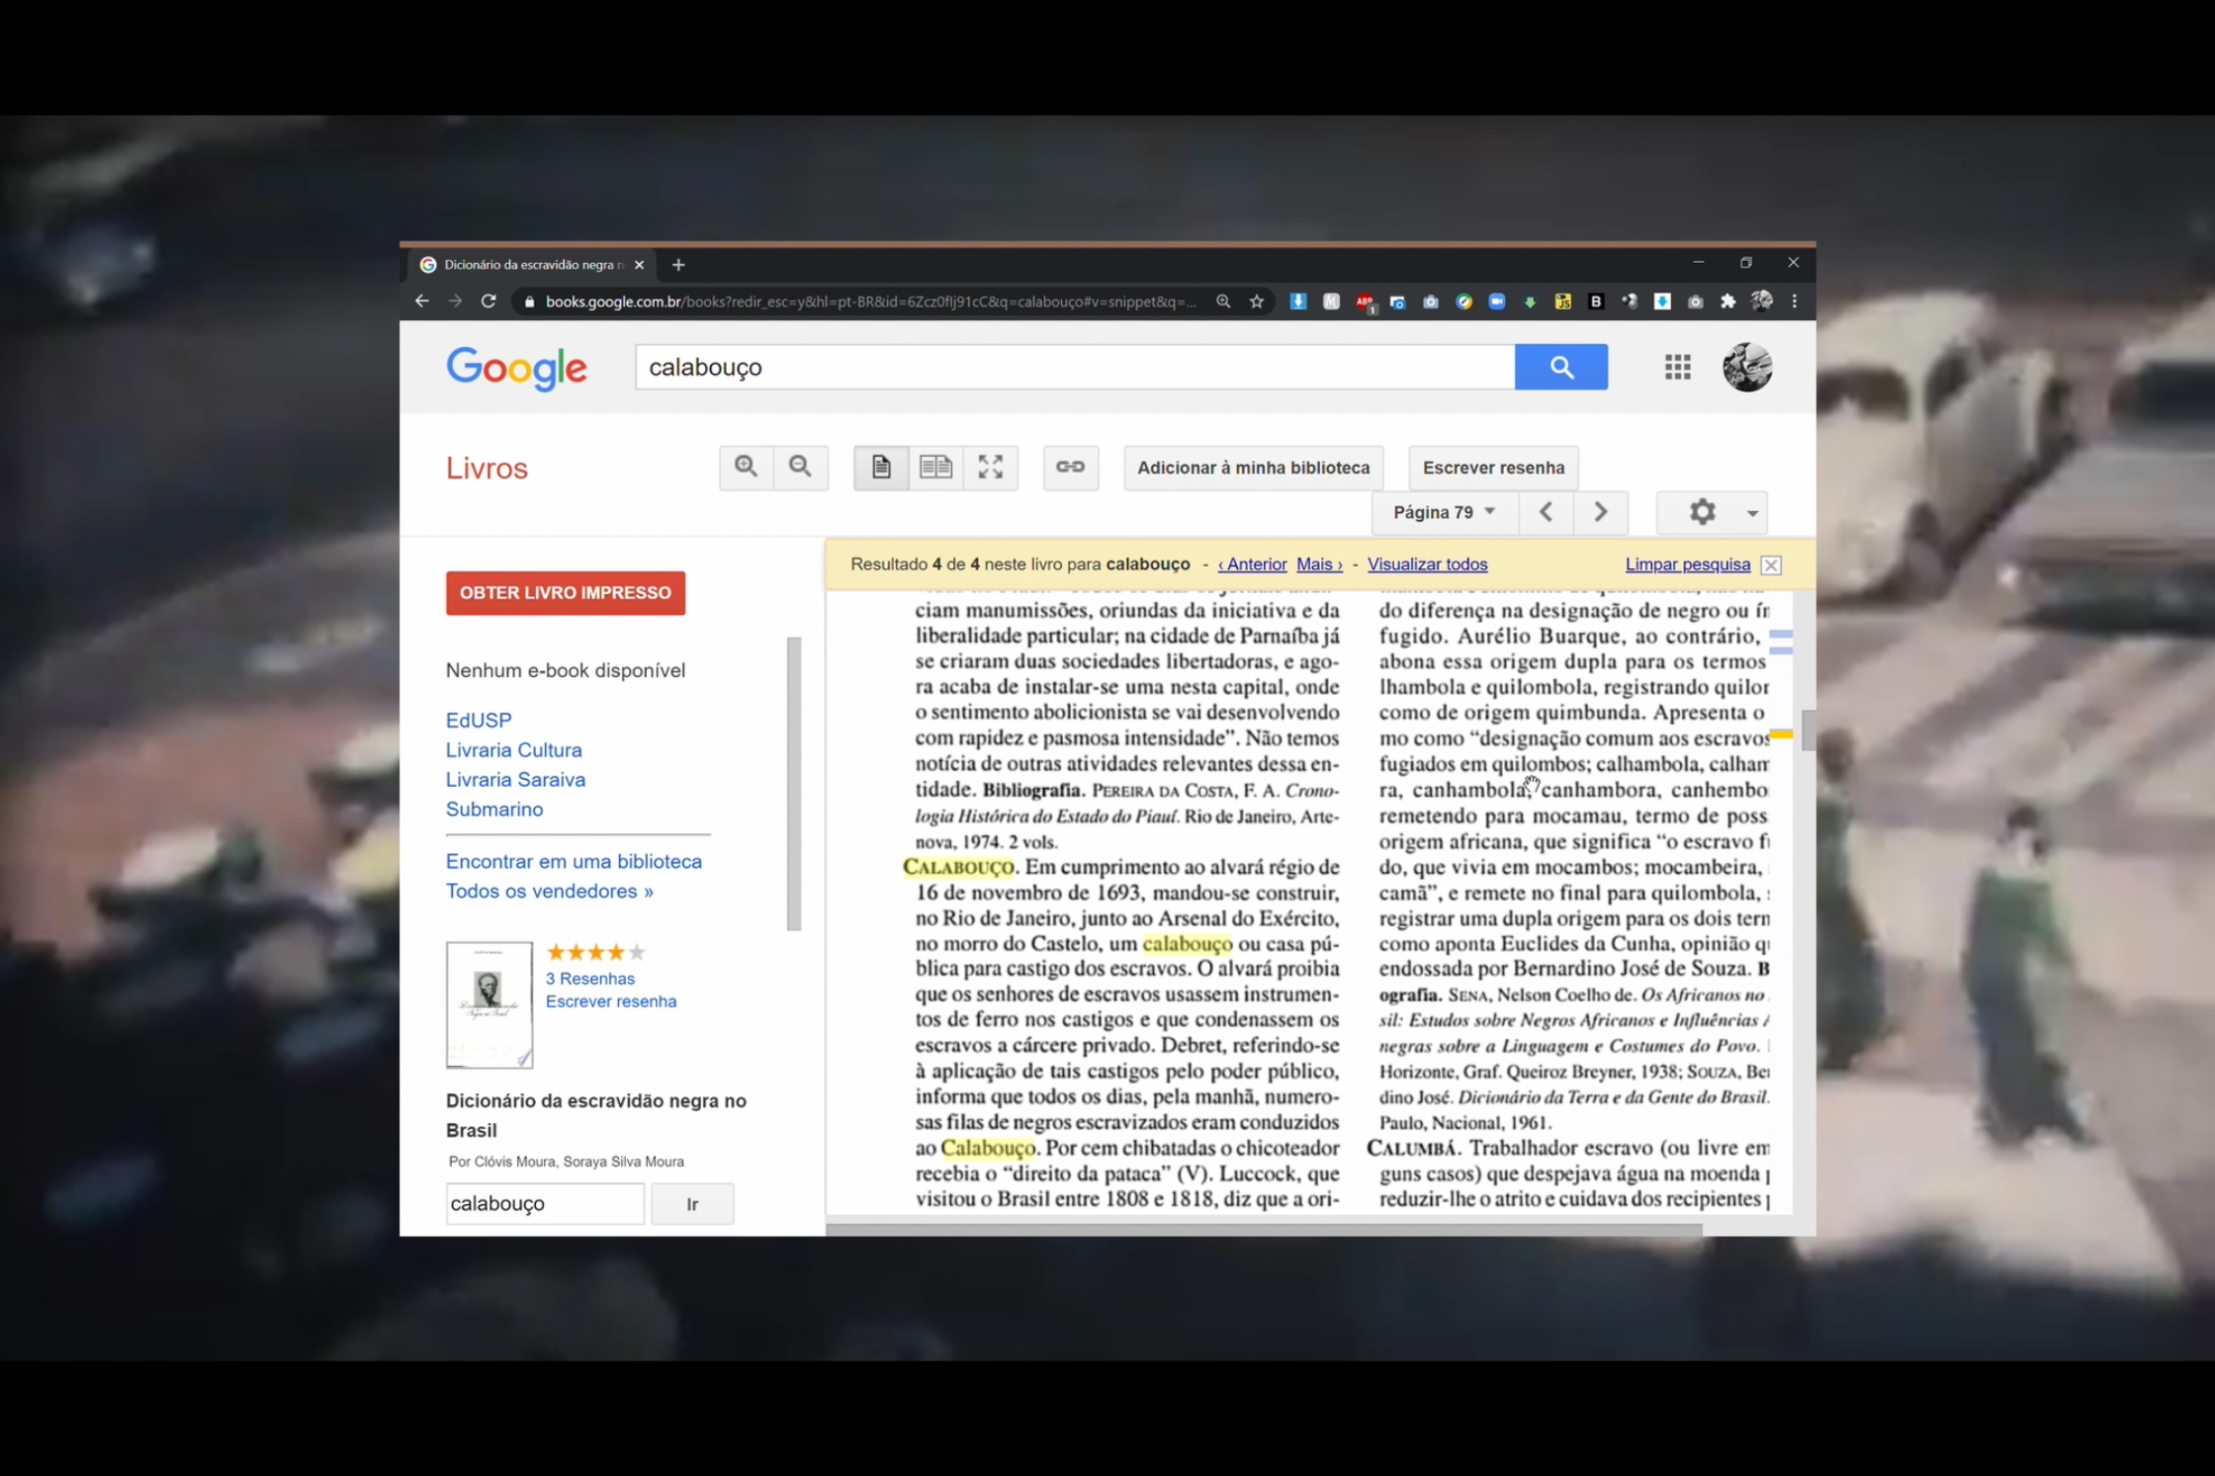Click the sidebar vertical scrollbar
This screenshot has width=2215, height=1476.
(x=793, y=783)
